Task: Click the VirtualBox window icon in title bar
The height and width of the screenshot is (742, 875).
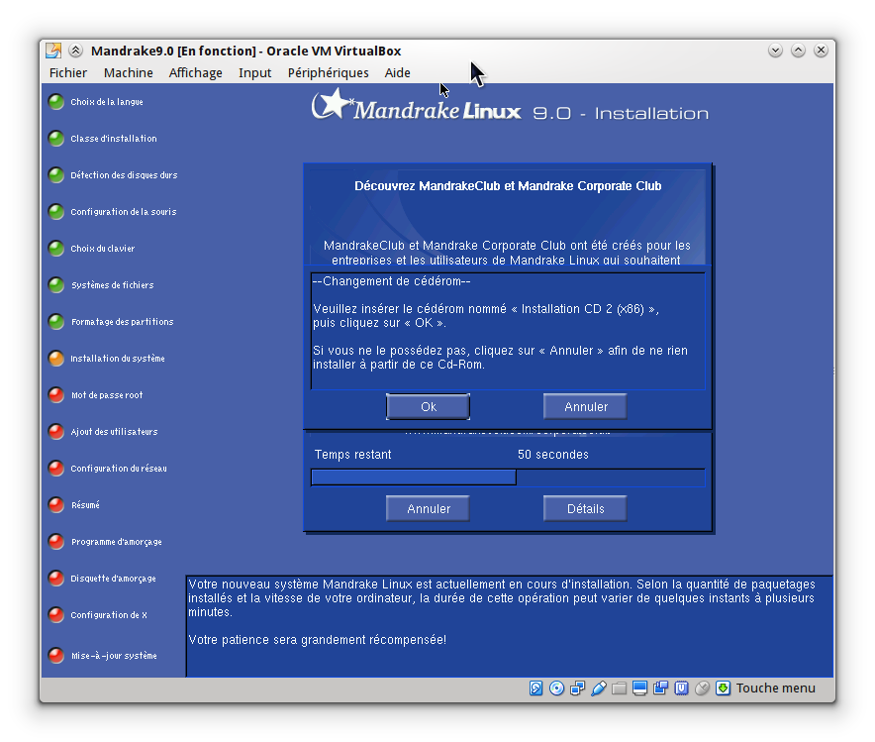Action: tap(53, 51)
